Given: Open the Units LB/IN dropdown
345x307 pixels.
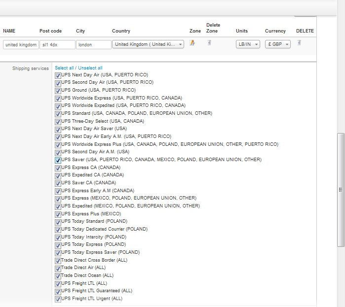Looking at the screenshot, I should [248, 44].
